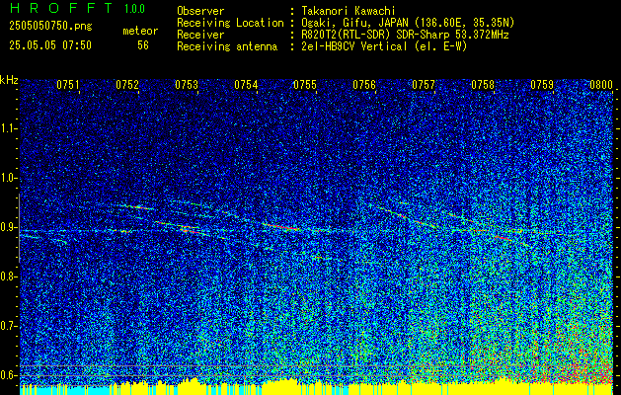The width and height of the screenshot is (621, 395).
Task: Click the 2el-HB9CV Vertical antenna text
Action: point(382,46)
